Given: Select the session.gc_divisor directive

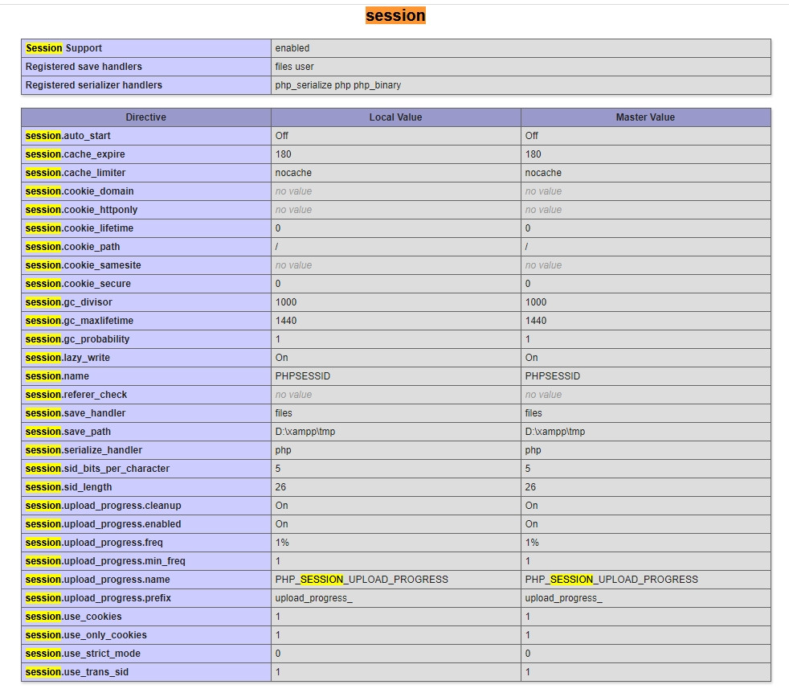Looking at the screenshot, I should click(69, 302).
